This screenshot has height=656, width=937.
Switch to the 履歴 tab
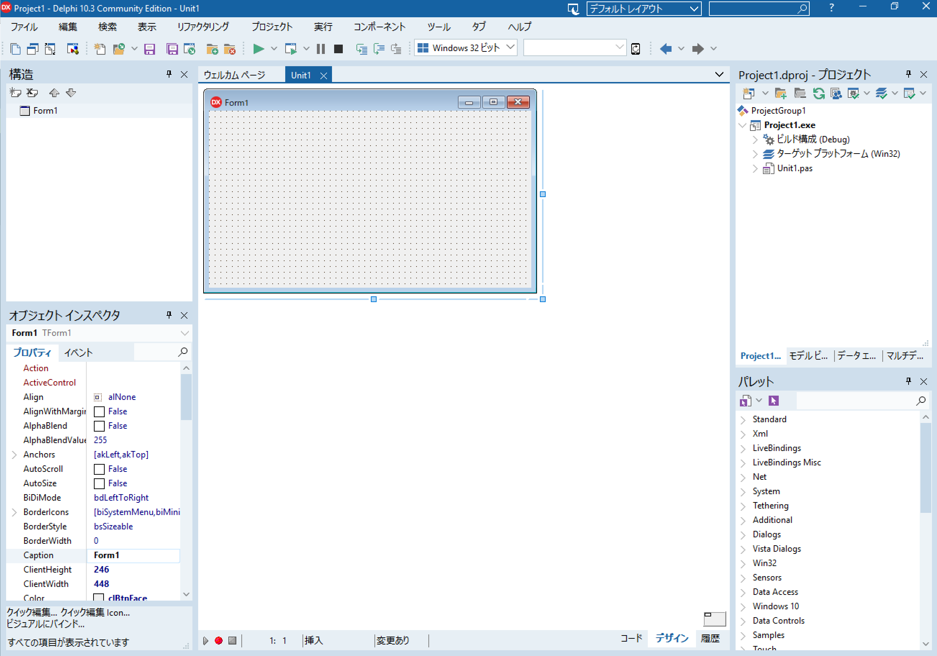point(710,638)
